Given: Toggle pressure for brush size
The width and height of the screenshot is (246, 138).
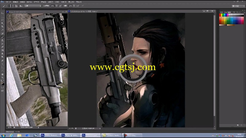Looking at the screenshot, I should click(x=83, y=6).
